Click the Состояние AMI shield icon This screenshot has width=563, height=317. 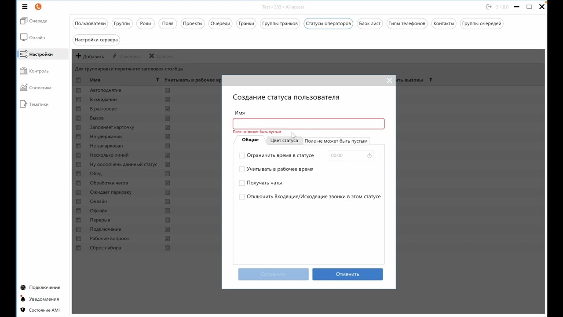coord(23,310)
